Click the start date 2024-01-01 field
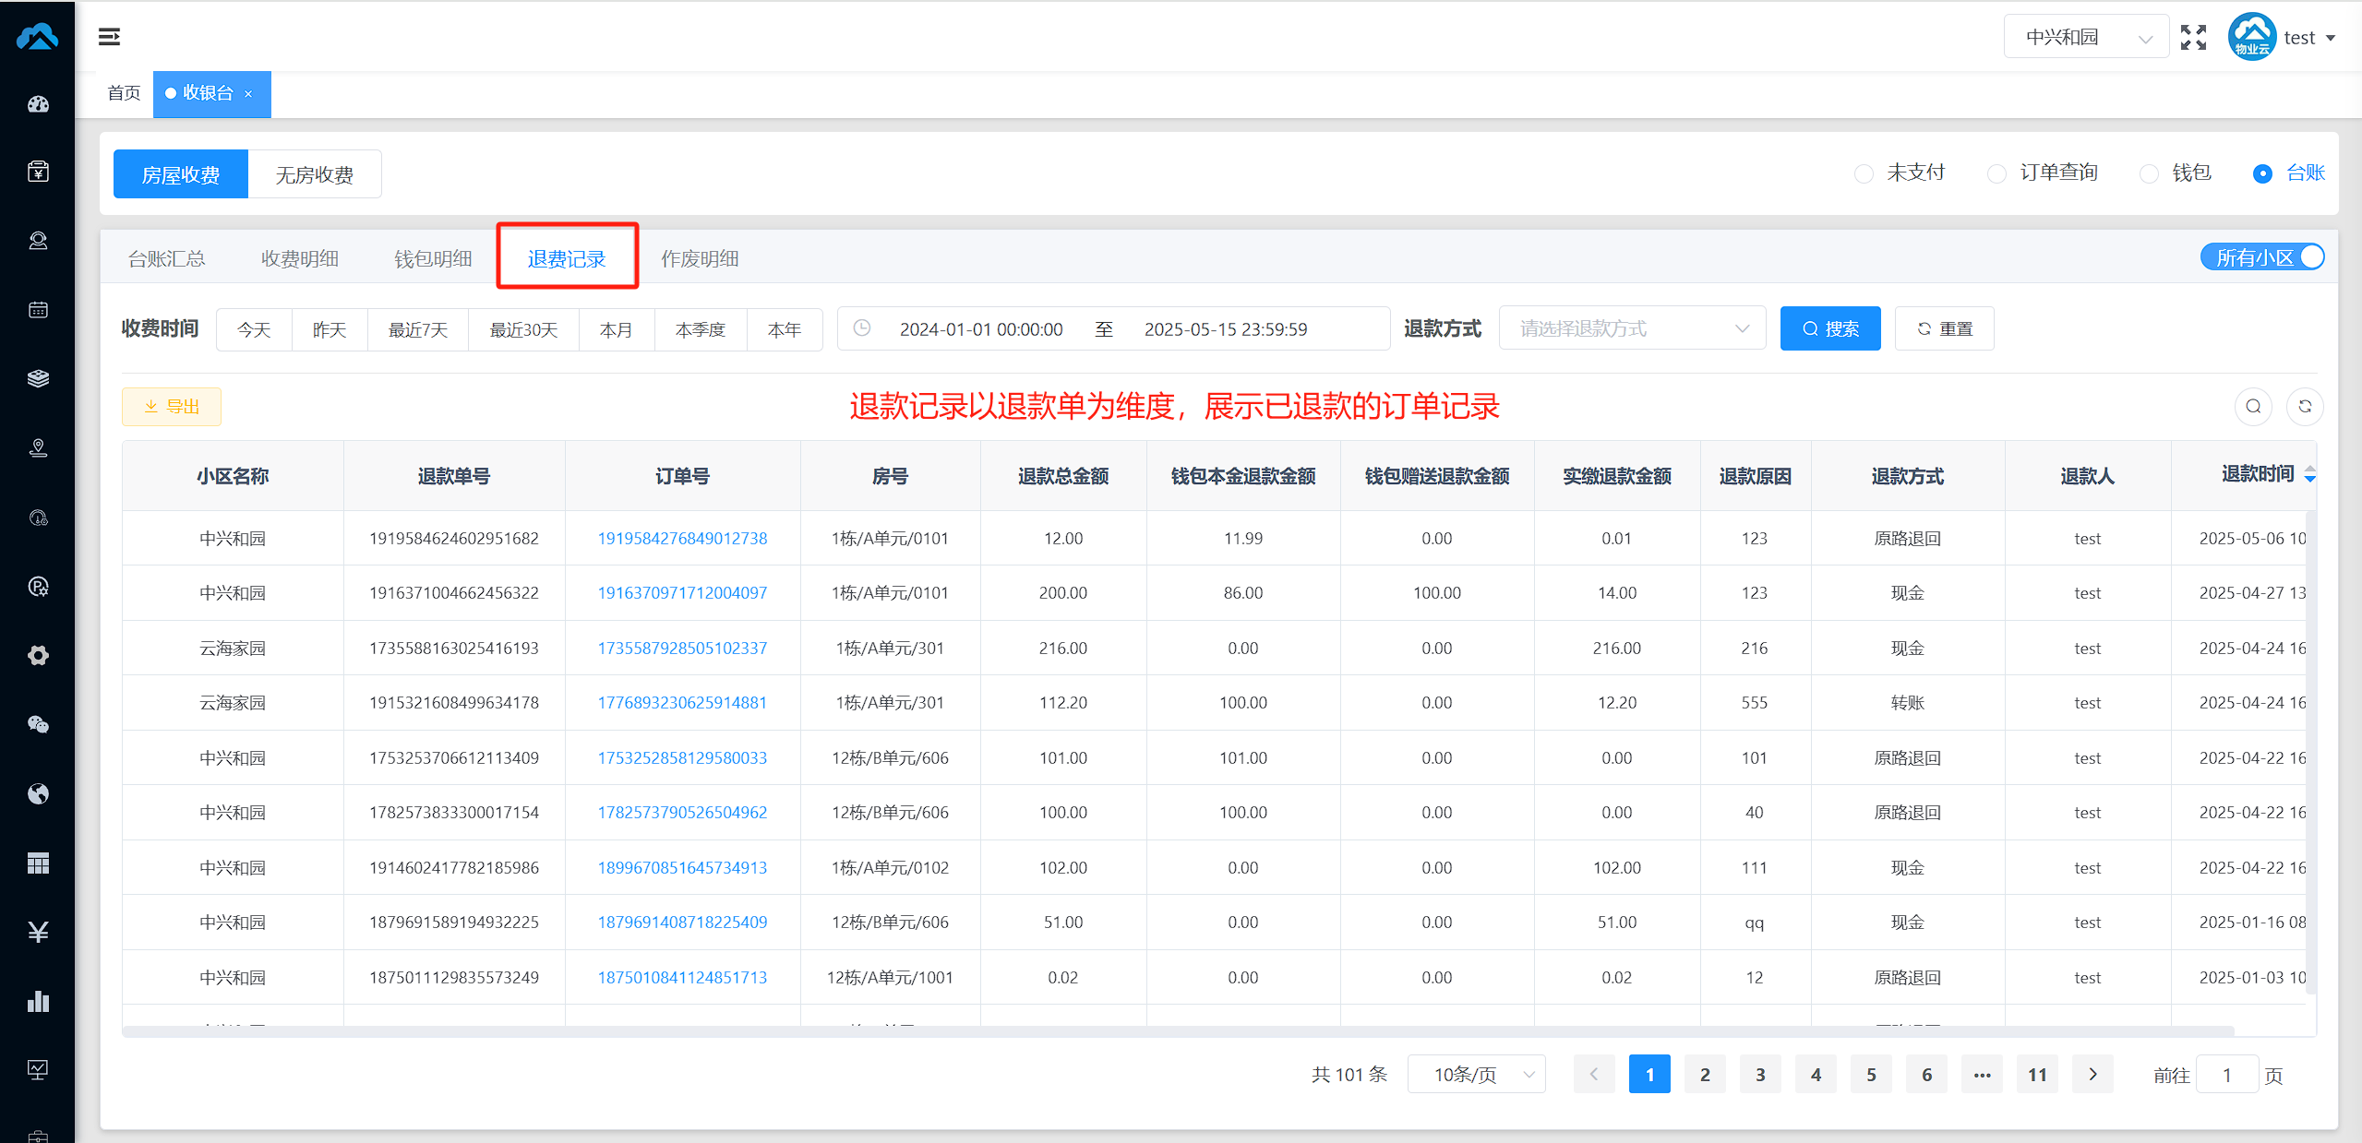 click(981, 329)
